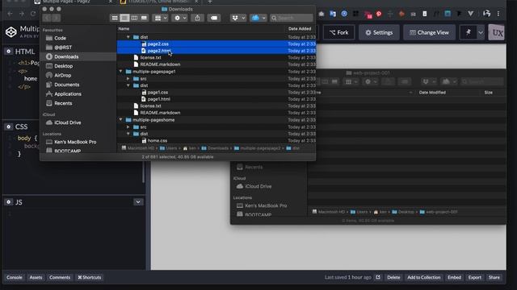
Task: Open the Dropbox dropdown in Downloads toolbar
Action: 238,18
